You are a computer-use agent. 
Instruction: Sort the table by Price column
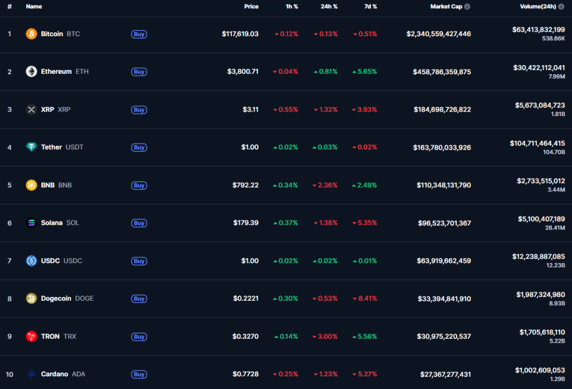pos(251,7)
